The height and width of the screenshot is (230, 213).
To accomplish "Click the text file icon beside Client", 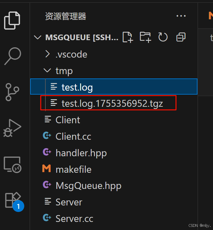I will tap(48, 119).
